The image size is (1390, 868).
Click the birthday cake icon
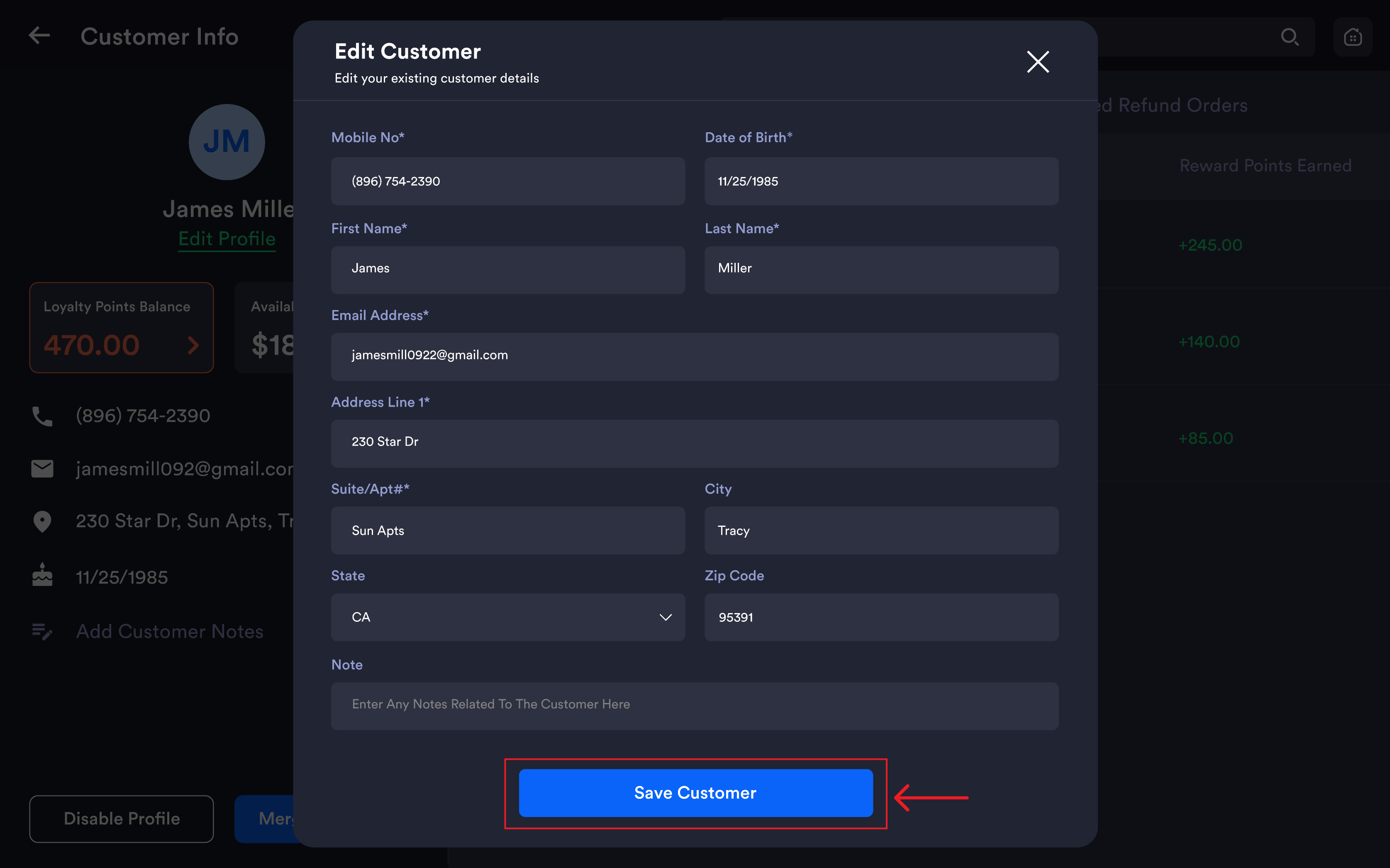click(42, 575)
